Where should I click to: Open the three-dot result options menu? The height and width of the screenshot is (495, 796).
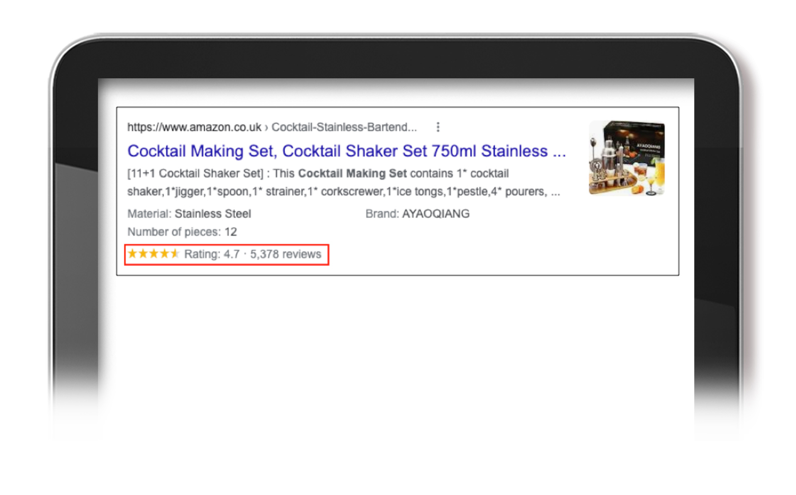[438, 127]
